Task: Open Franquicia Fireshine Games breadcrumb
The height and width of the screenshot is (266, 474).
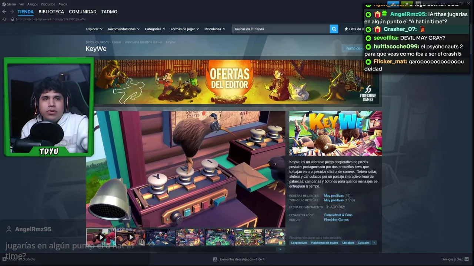Action: (x=143, y=42)
